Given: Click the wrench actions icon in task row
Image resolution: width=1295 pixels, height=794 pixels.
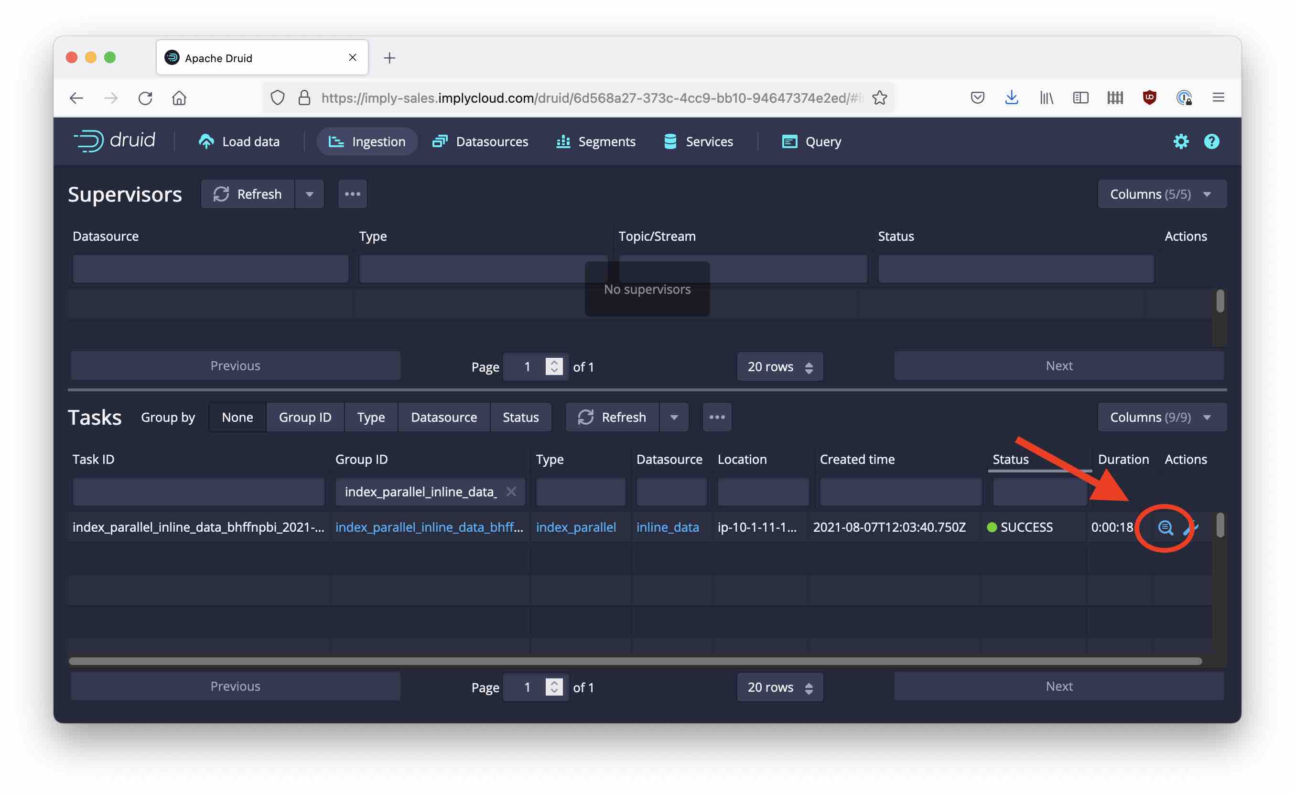Looking at the screenshot, I should click(x=1190, y=527).
